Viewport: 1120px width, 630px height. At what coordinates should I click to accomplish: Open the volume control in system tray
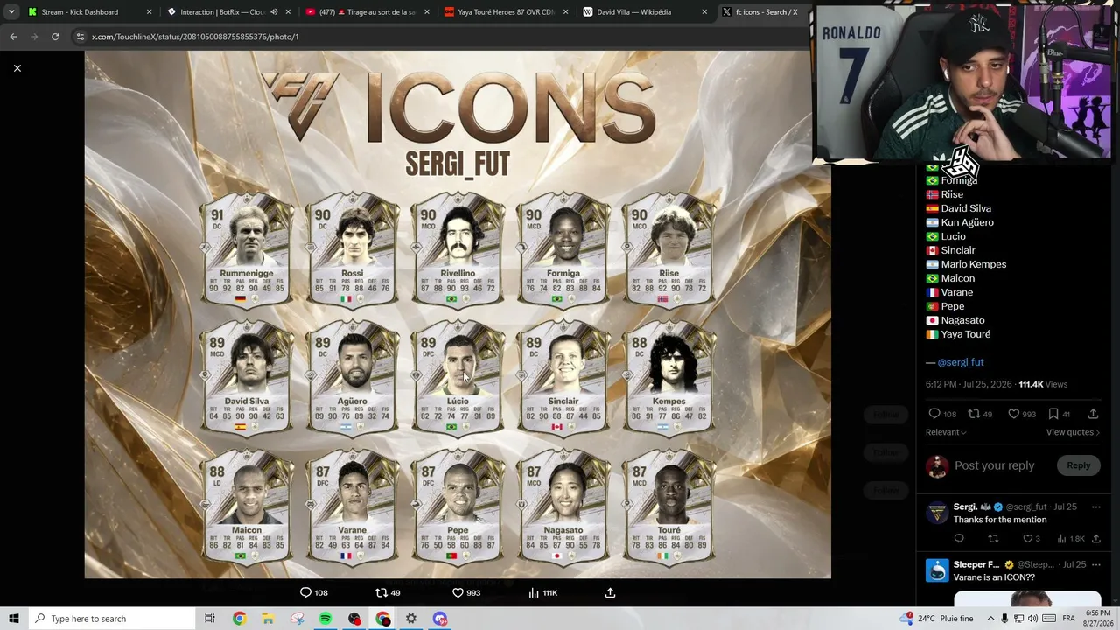[x=1034, y=619]
